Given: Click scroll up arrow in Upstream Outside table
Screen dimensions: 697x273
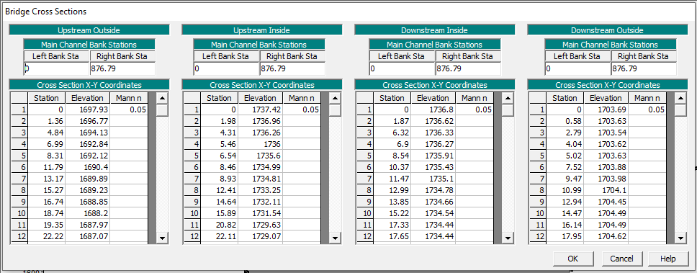Looking at the screenshot, I should click(x=162, y=98).
